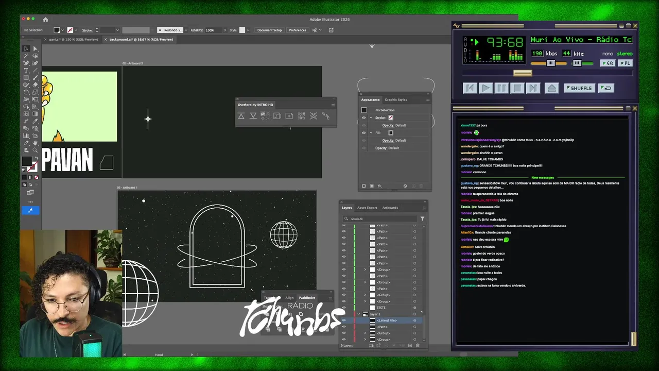Open Appearance panel options menu
659x371 pixels.
coord(428,100)
